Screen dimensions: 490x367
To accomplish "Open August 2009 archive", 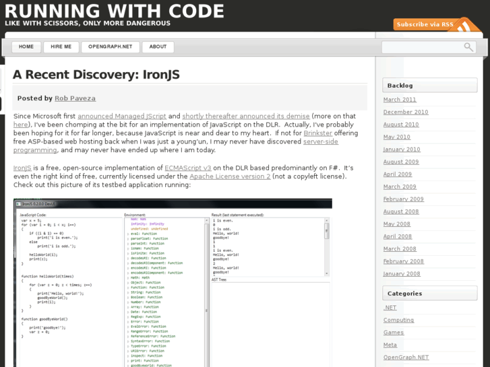I will click(x=401, y=162).
